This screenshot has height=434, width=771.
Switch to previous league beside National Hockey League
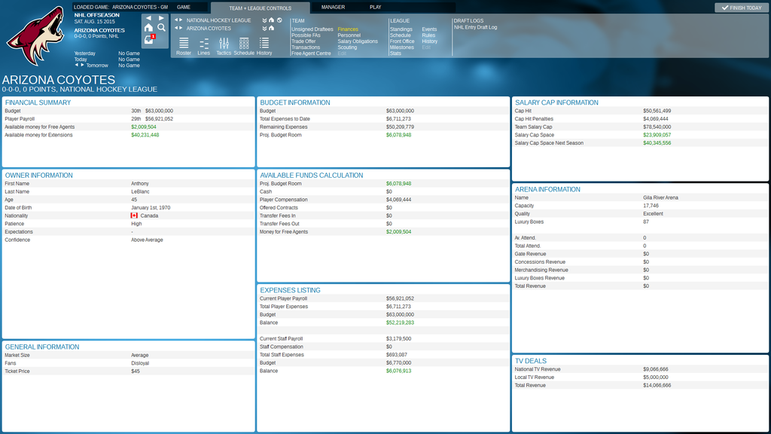pos(176,20)
